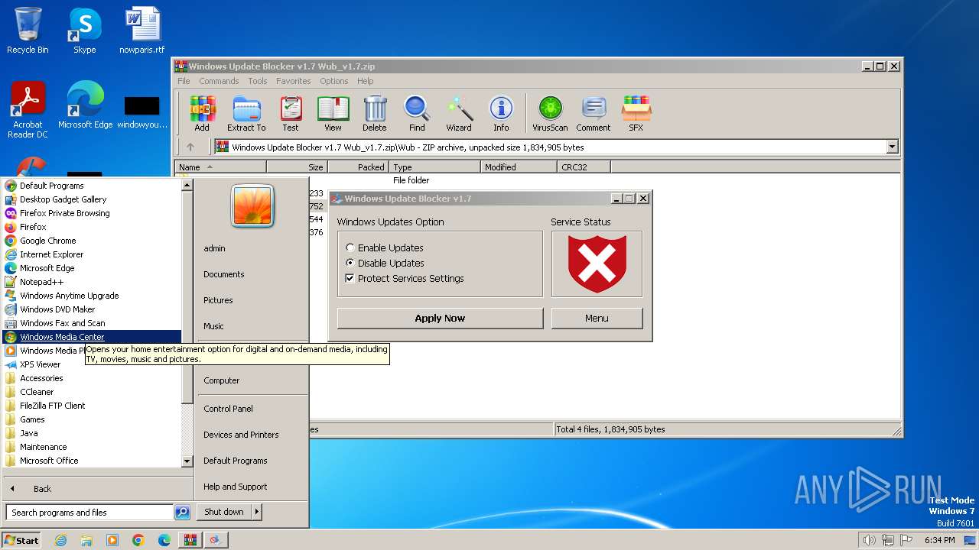
Task: Open the File menu in WinRAR
Action: [x=184, y=81]
